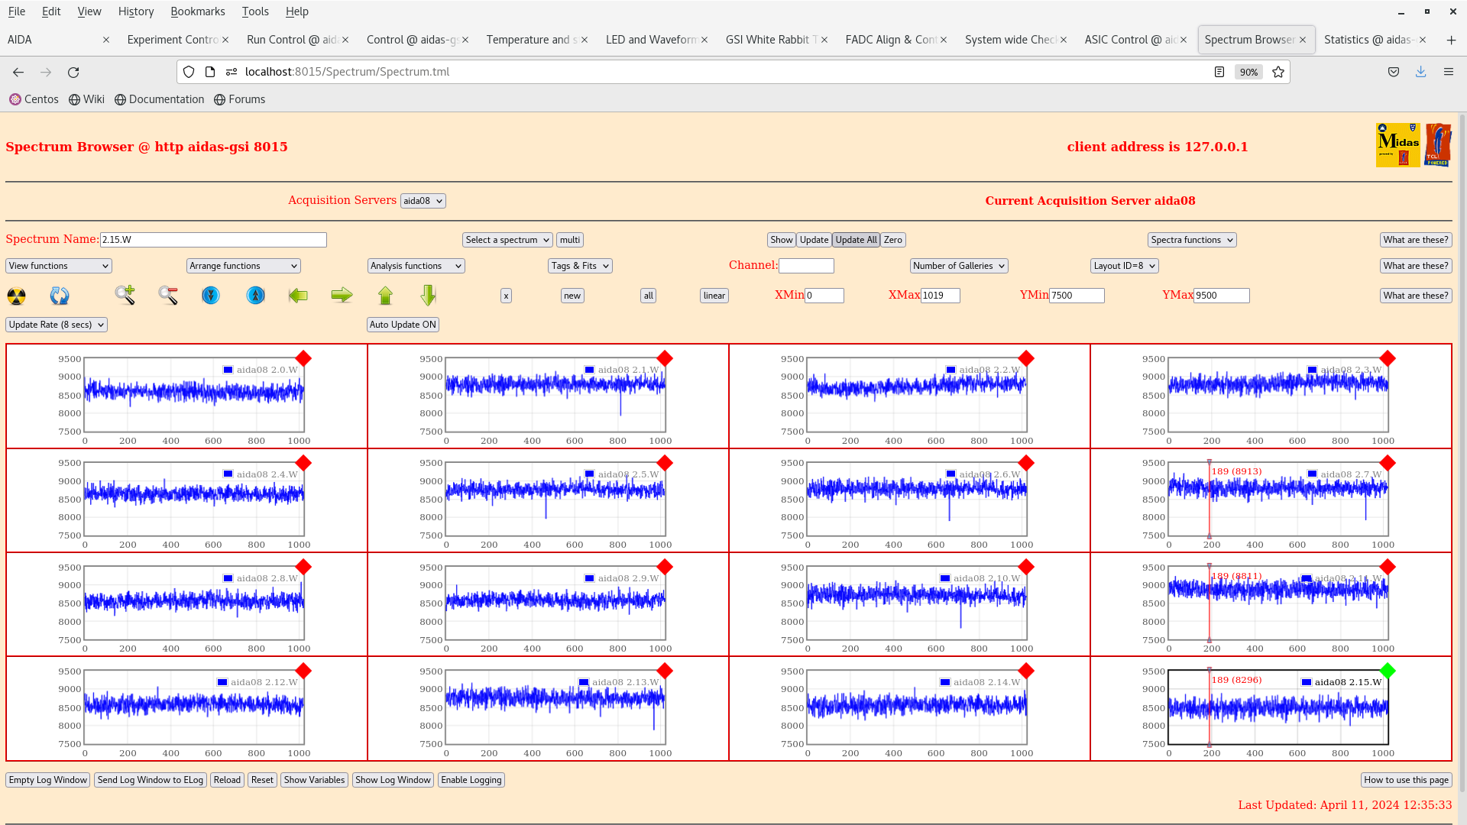This screenshot has width=1467, height=825.
Task: Click the green left arrow icon
Action: (x=298, y=296)
